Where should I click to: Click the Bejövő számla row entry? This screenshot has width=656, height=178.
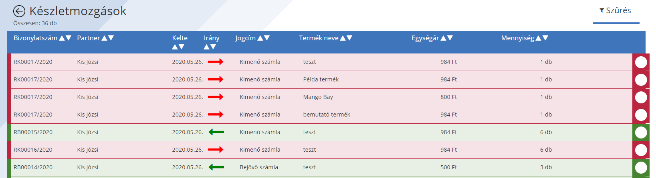point(259,167)
